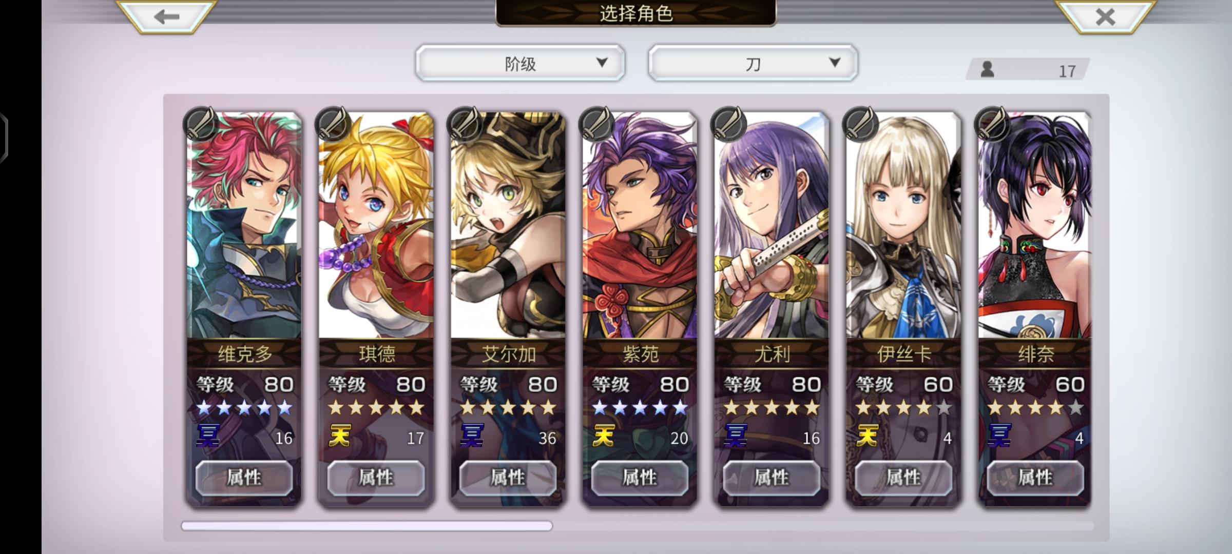
Task: Click 绯奈's star rating row
Action: click(x=1035, y=408)
